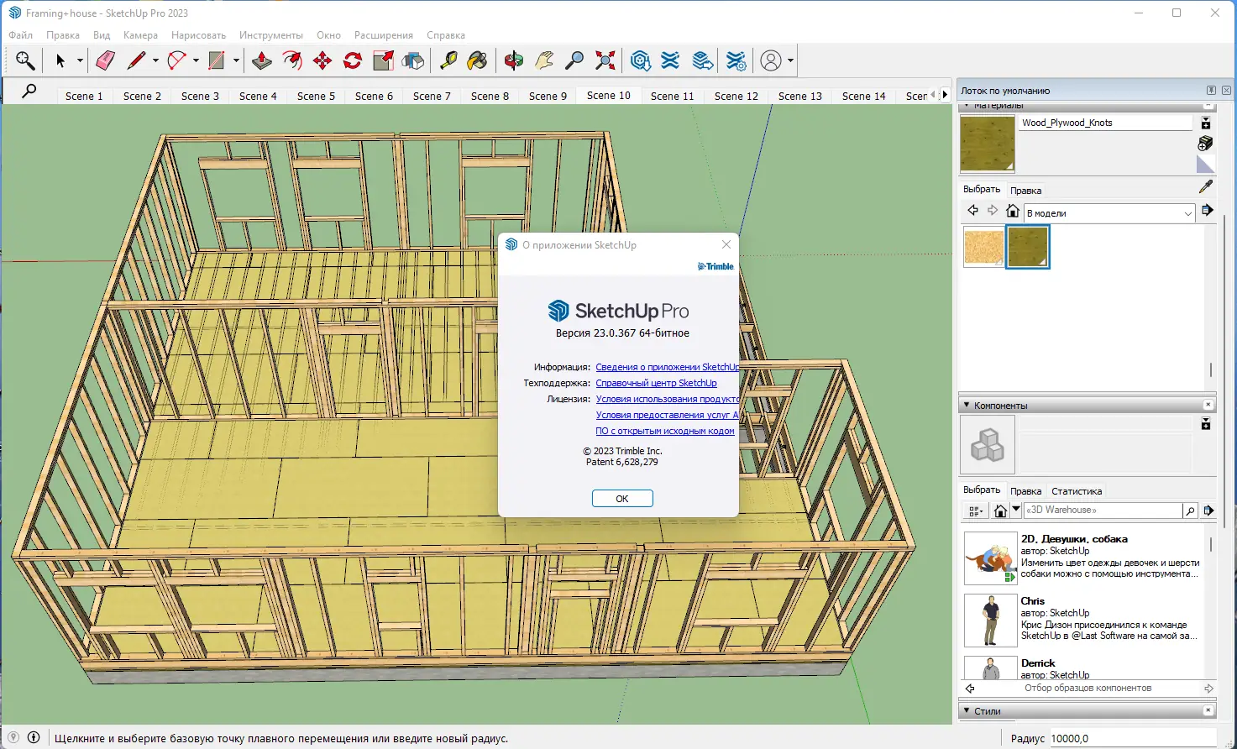Choose the Move tool

click(322, 60)
